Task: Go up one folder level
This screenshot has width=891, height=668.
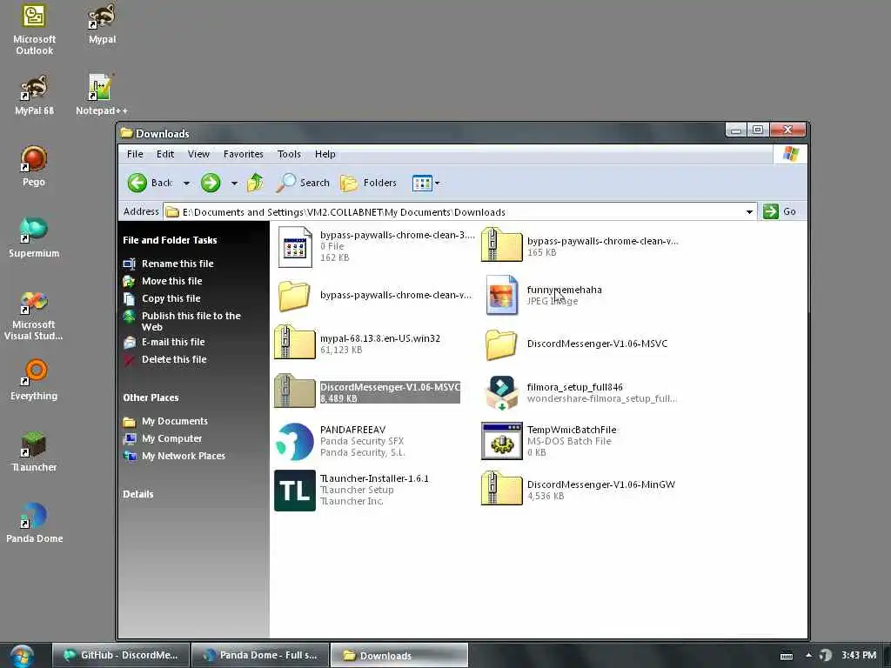Action: [x=255, y=183]
